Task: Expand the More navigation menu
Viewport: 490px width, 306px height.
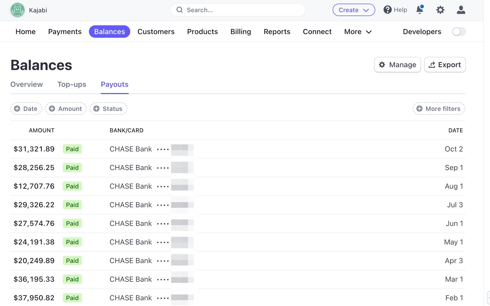Action: pos(358,32)
